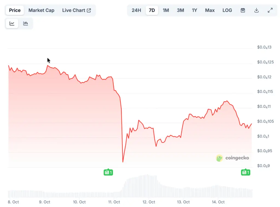Click the CoinGecko logo watermark
280x207 pixels.
[x=233, y=158]
